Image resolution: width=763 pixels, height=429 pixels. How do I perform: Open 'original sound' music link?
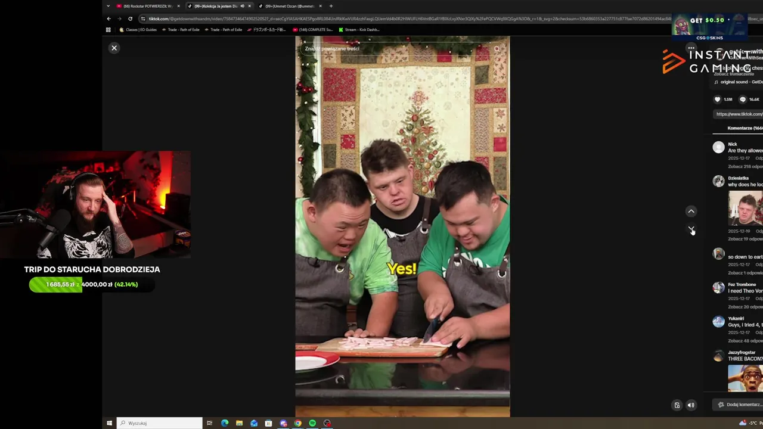[x=741, y=82]
